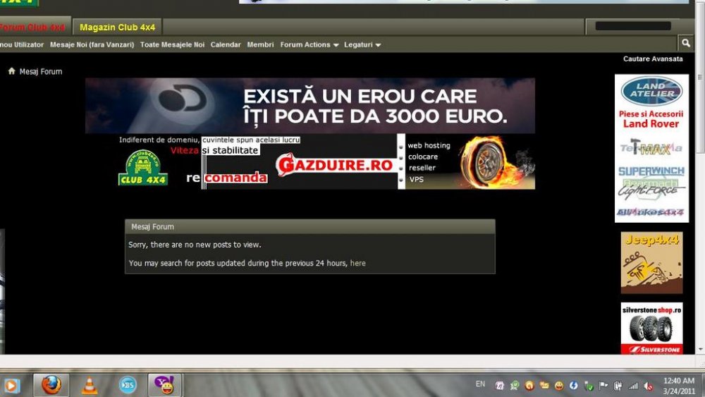This screenshot has width=705, height=397.
Task: Open the Cautare Avansata link
Action: 653,59
